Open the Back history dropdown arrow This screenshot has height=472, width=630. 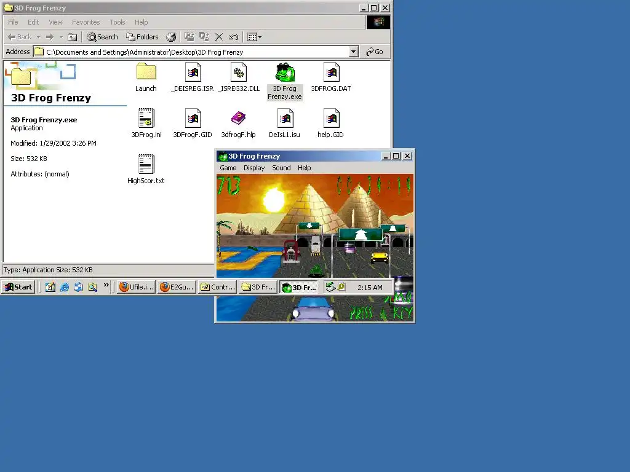tap(39, 37)
